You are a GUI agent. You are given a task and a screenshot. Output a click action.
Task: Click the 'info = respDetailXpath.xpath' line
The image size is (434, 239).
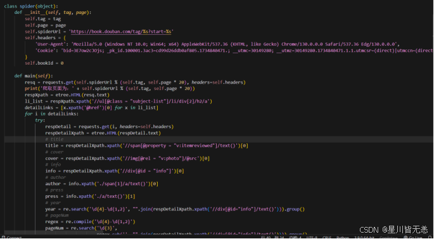[115, 171]
